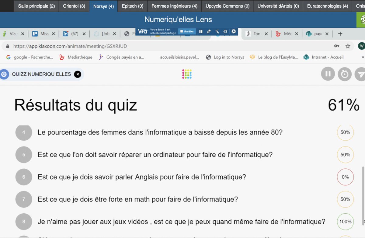Open a new browser tab

[x=340, y=34]
